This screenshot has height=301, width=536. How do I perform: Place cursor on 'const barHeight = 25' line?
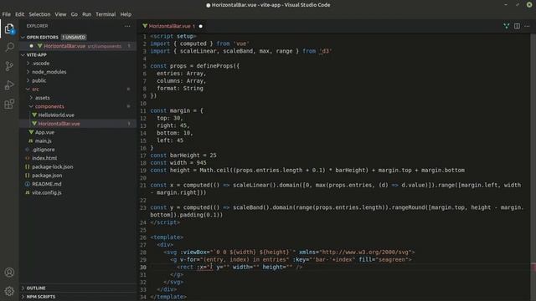(183, 156)
